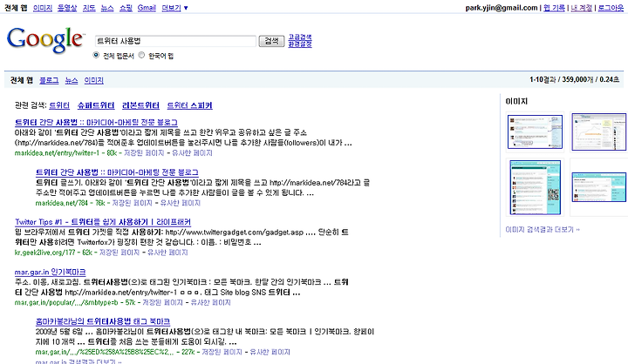The width and height of the screenshot is (628, 364).
Task: Focus the search box containing 트위터 사용법
Action: click(175, 41)
